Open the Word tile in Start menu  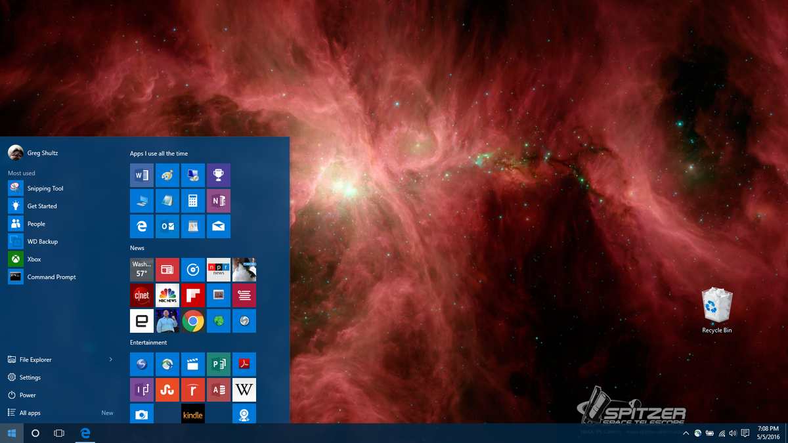point(142,175)
